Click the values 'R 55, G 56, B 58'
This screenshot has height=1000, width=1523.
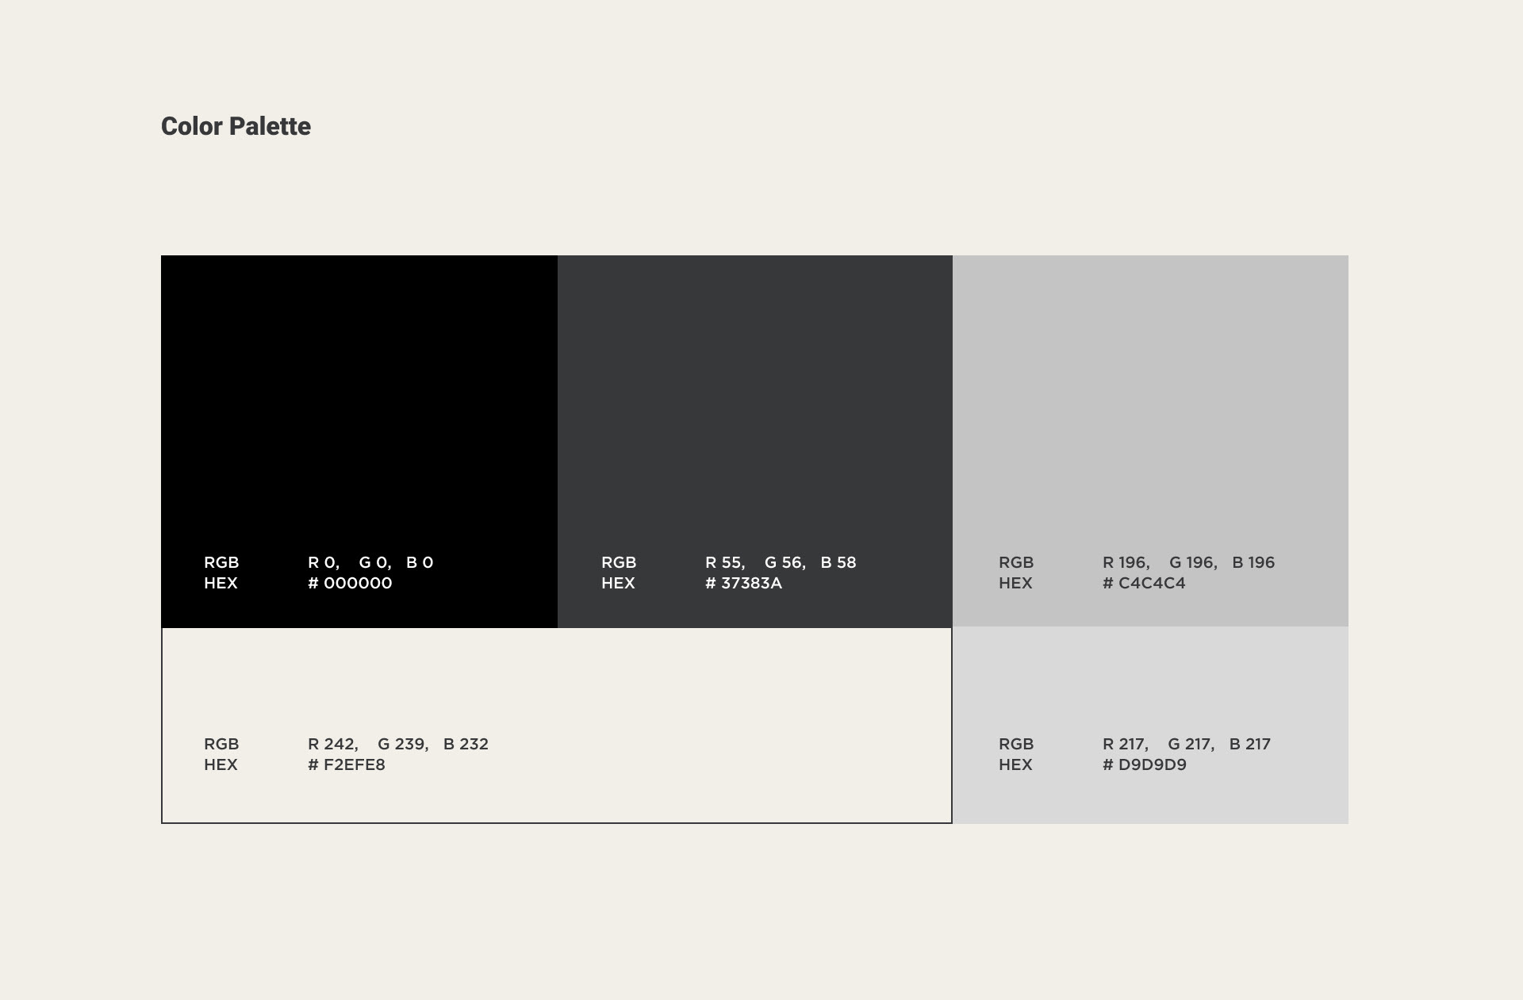coord(781,562)
